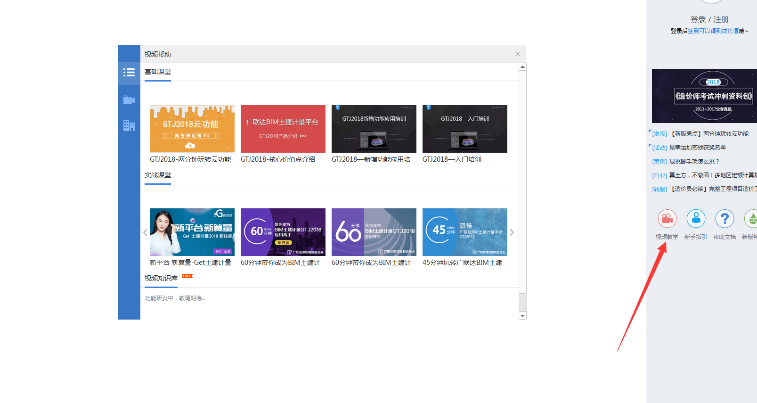Click the 登录 / 注册 link
The image size is (757, 403).
click(709, 19)
